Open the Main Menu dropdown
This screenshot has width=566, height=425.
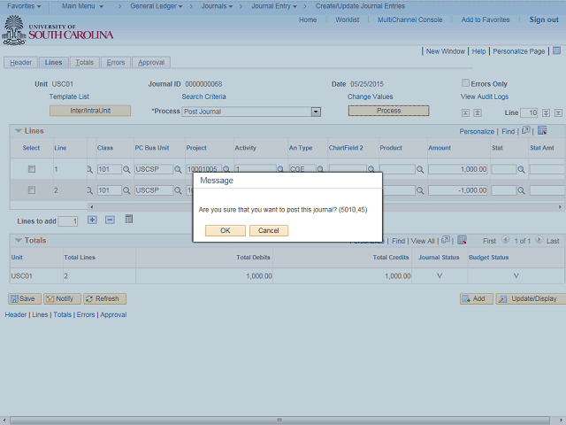click(x=82, y=6)
